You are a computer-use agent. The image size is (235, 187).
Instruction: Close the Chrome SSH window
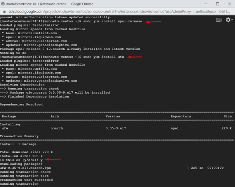(230, 4)
